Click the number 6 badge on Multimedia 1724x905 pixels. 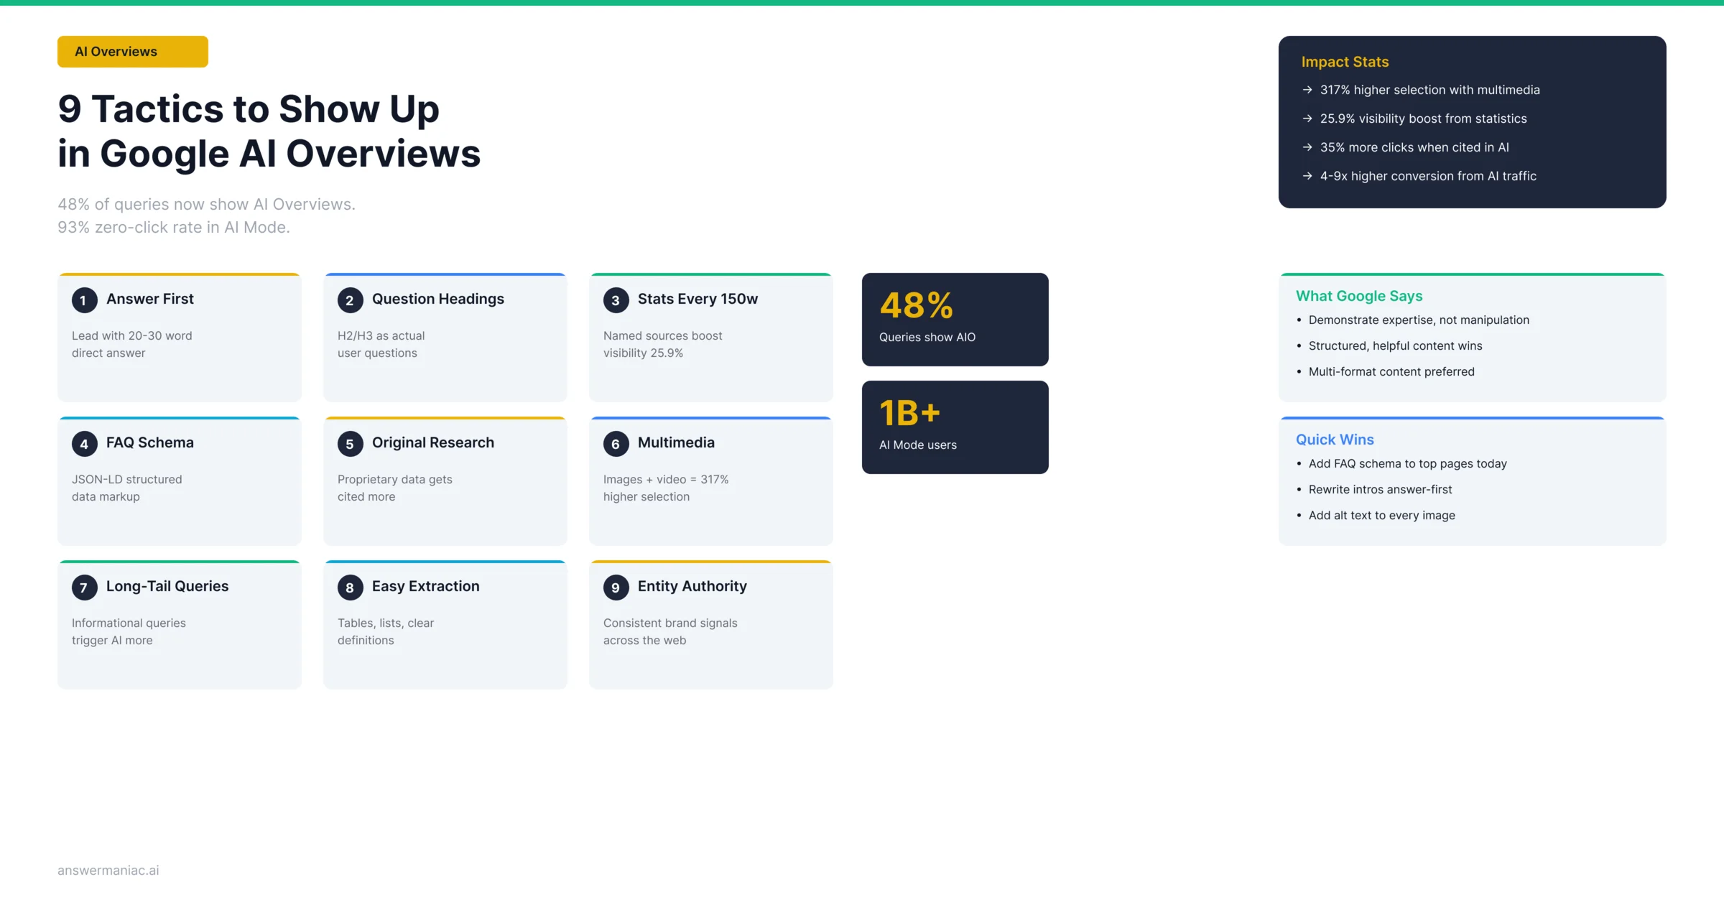616,444
